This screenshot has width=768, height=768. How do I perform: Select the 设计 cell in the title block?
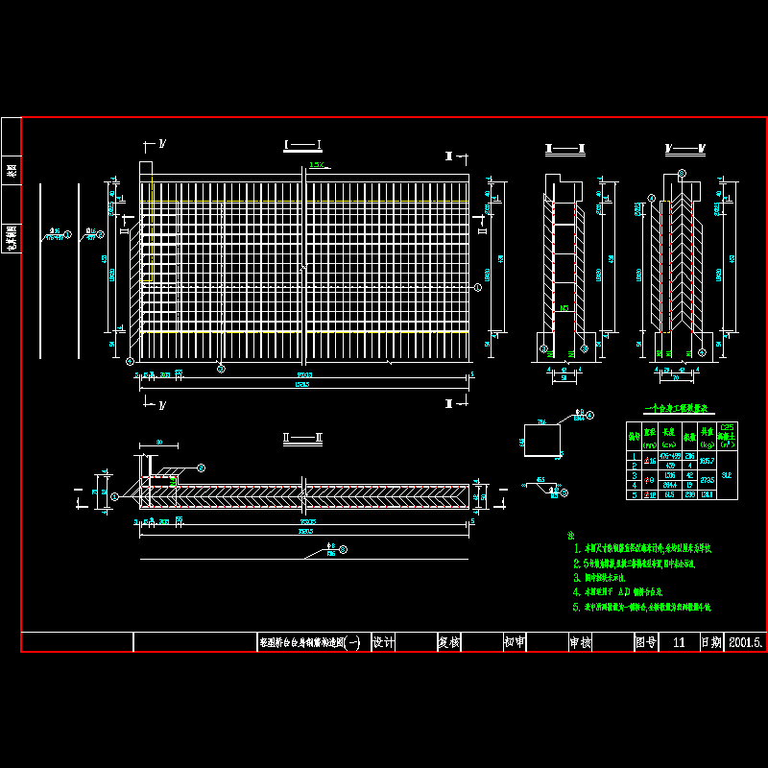click(383, 642)
